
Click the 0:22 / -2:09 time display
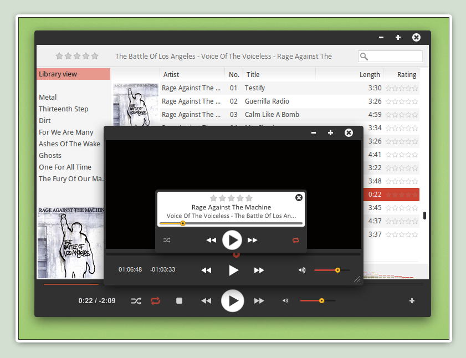(97, 300)
